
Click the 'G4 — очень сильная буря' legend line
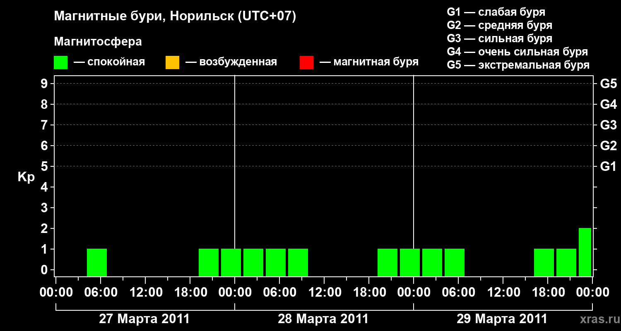pyautogui.click(x=517, y=52)
